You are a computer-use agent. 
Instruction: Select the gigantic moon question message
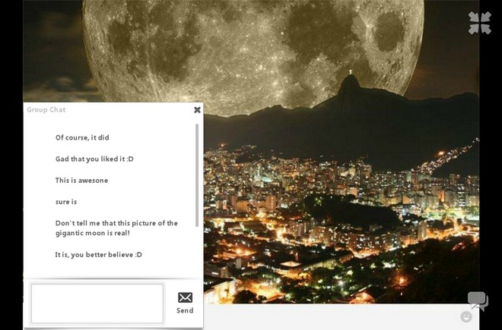[116, 228]
